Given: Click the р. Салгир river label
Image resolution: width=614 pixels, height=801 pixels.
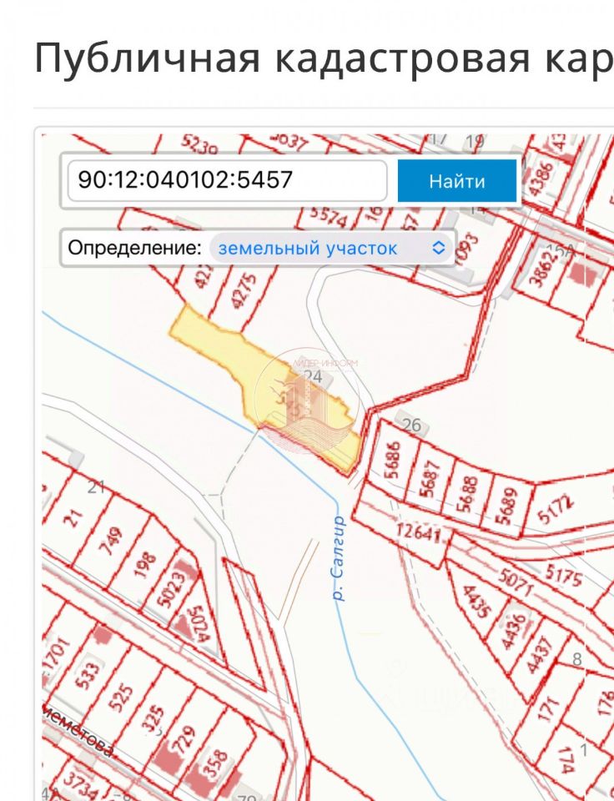Looking at the screenshot, I should point(338,558).
